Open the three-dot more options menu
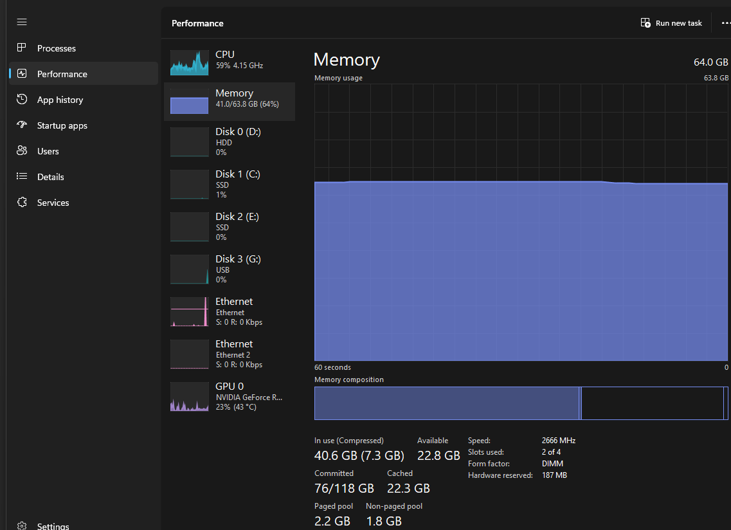 click(726, 23)
